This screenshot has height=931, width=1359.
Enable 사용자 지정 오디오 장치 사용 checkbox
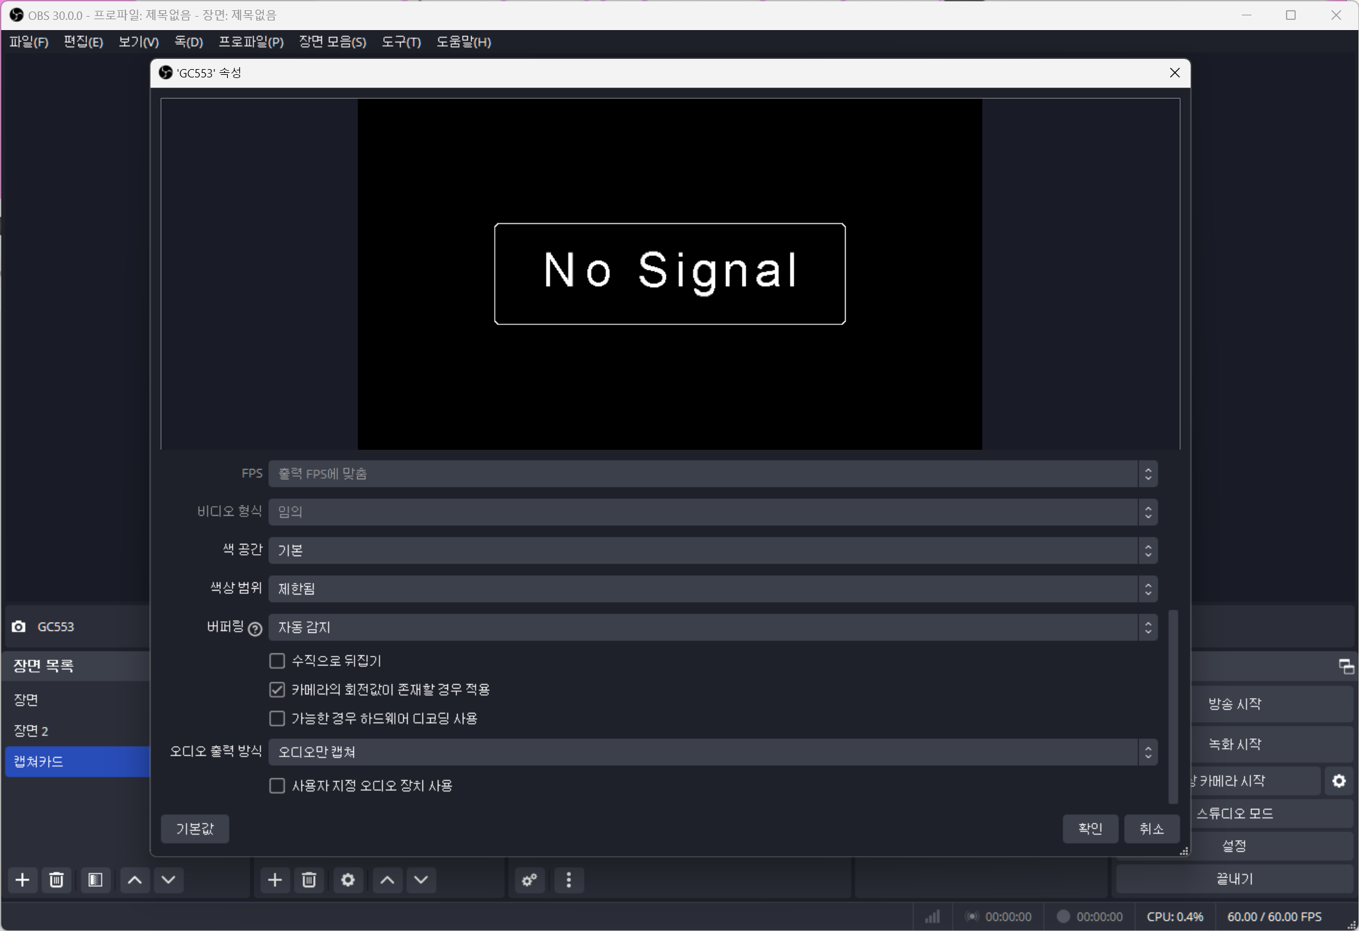[x=277, y=785]
